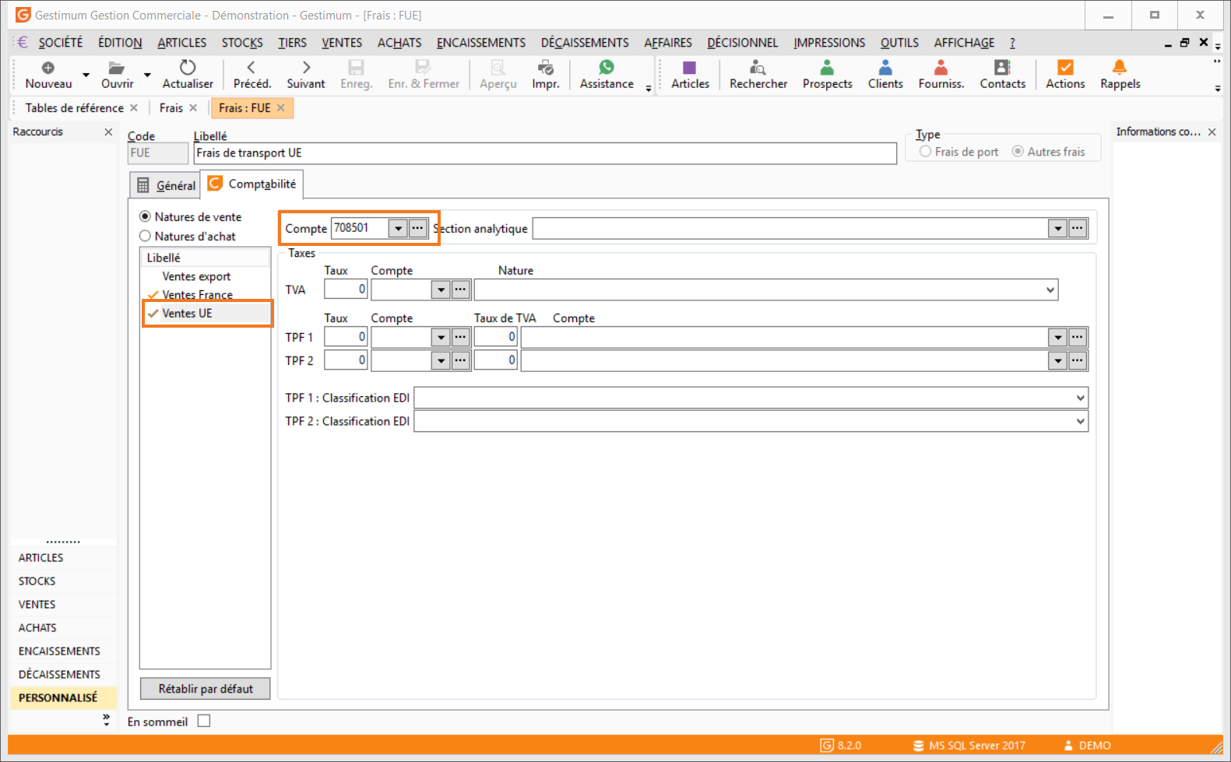Click TVA Compte ellipsis button
The height and width of the screenshot is (762, 1231).
click(x=461, y=290)
